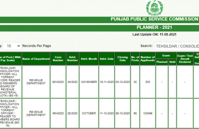
Task: Click the PLANNER - 2021 heading
Action: [154, 27]
